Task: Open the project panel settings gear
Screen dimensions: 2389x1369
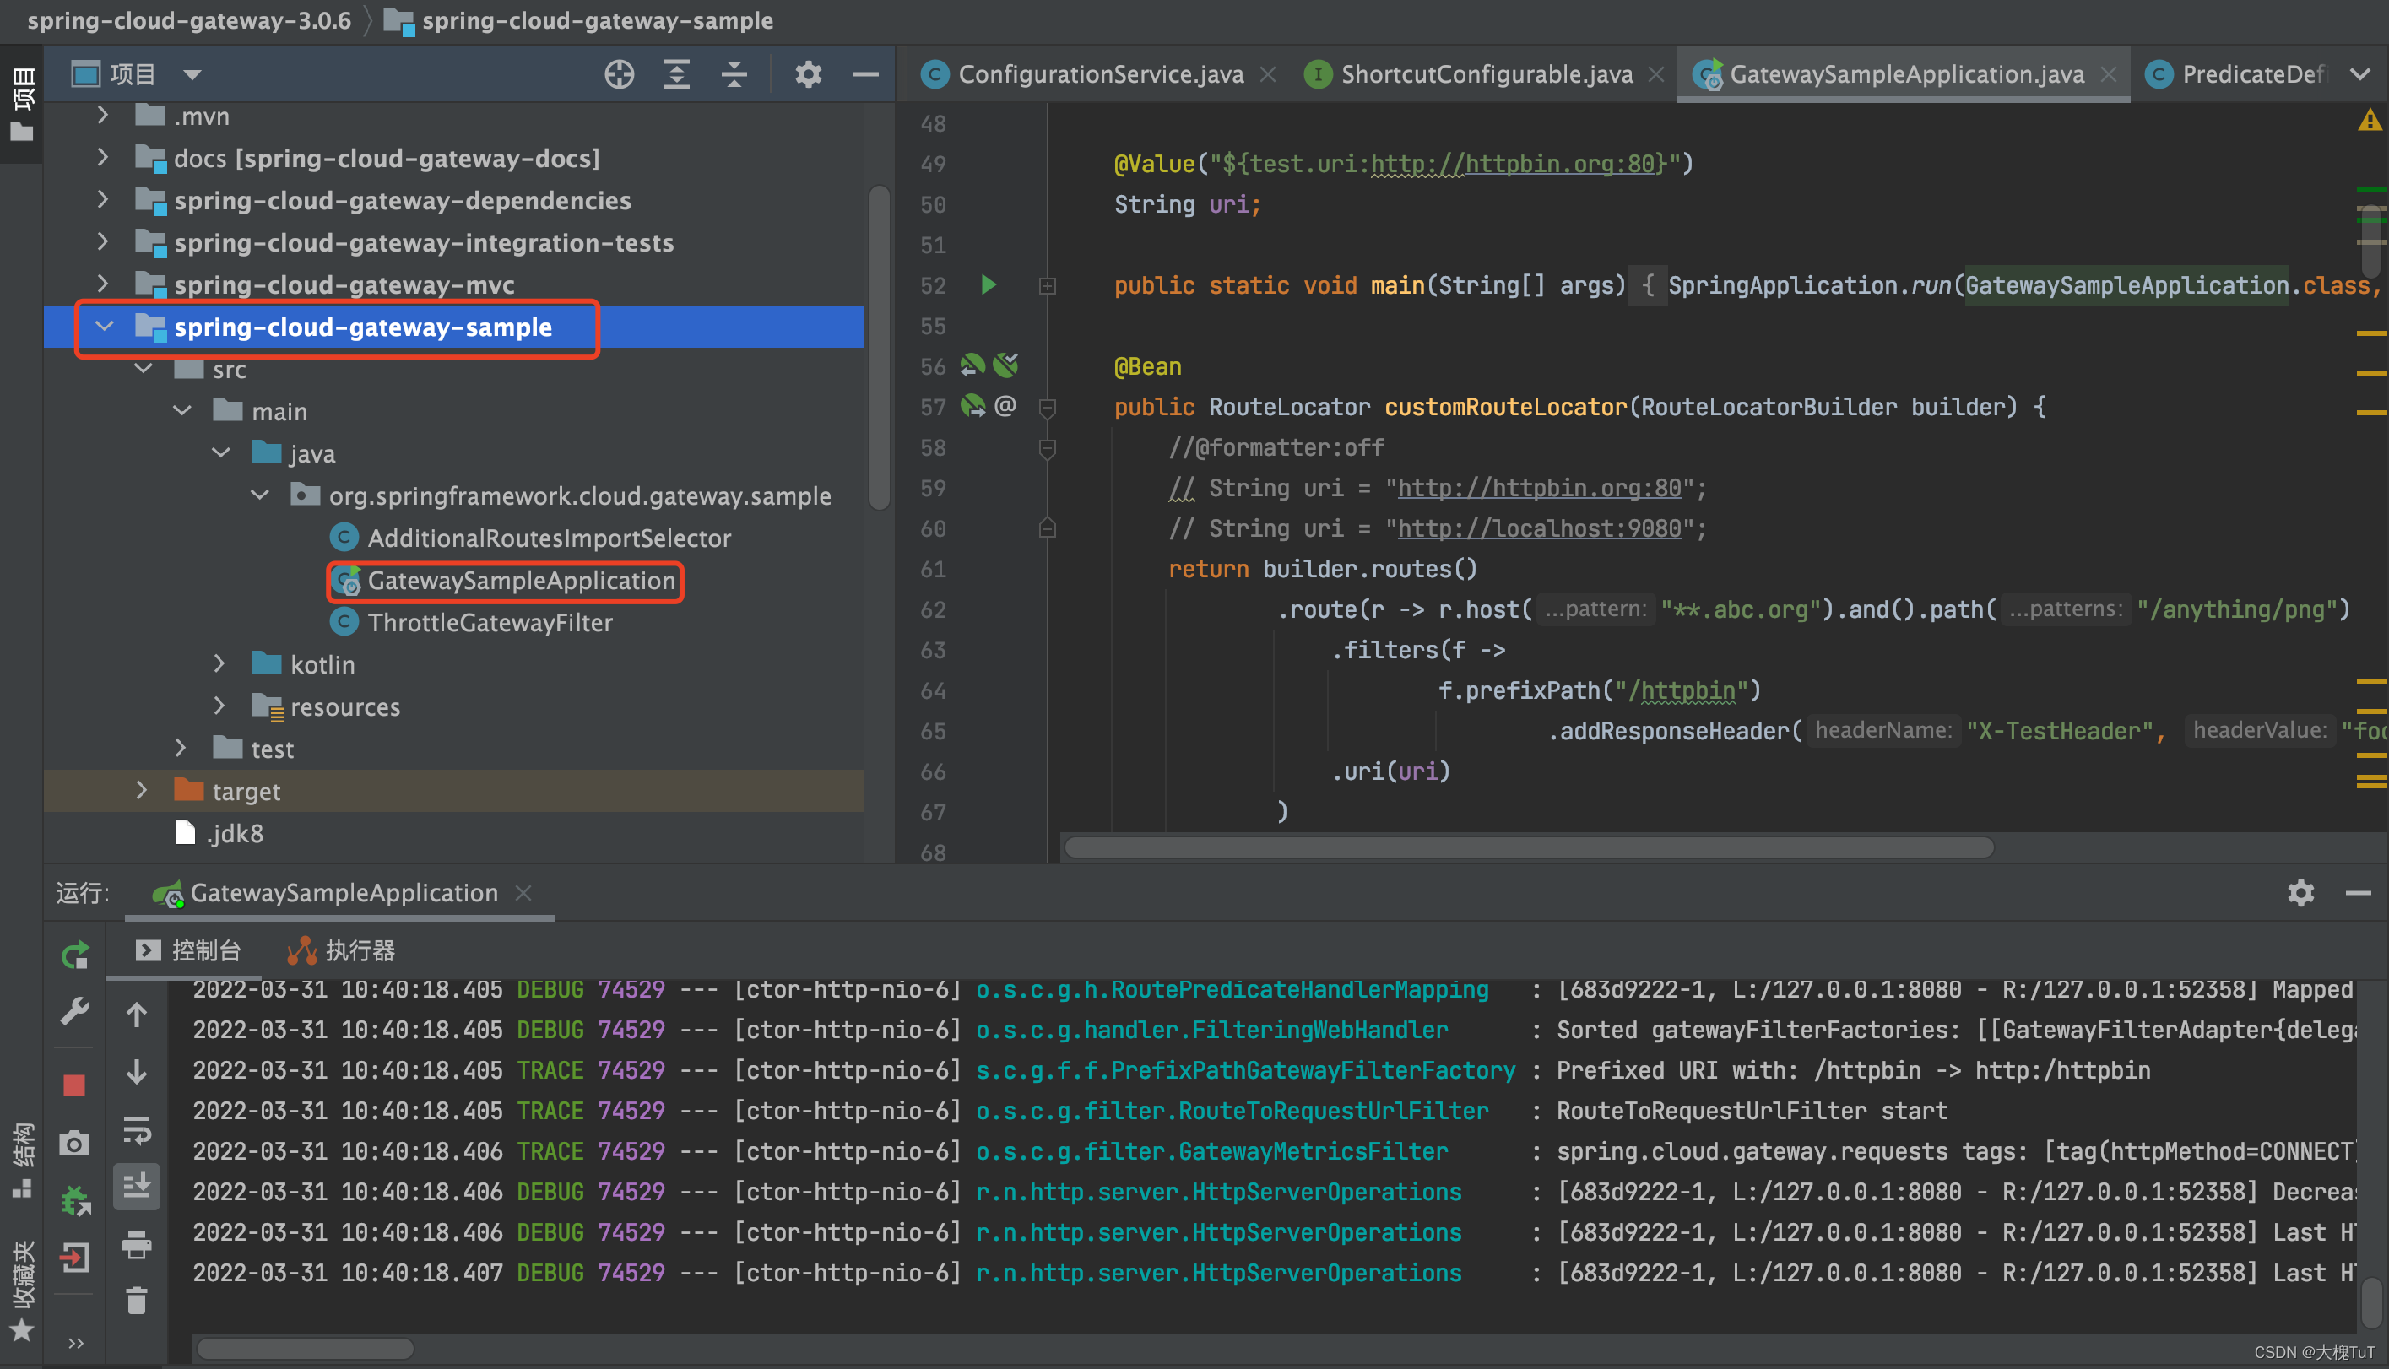Action: 808,74
